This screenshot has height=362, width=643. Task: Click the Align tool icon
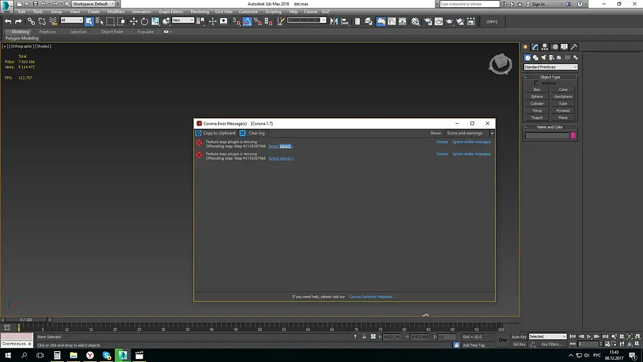click(x=345, y=21)
